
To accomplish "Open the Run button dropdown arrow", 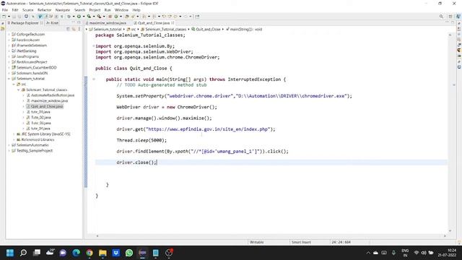I will click(84, 17).
